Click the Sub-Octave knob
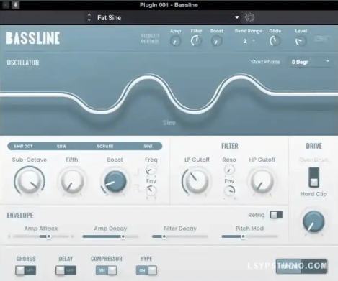338x281 pixels. 30,181
